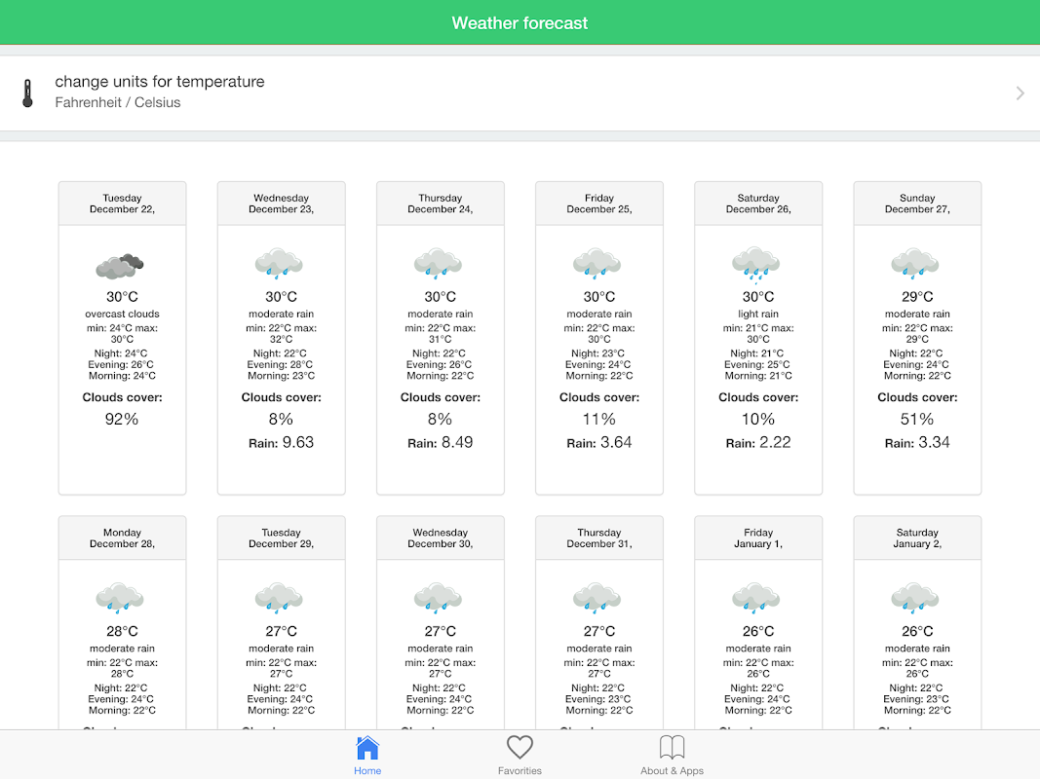Viewport: 1040px width, 779px height.
Task: Click rain cloud icon for December 27
Action: 915,264
